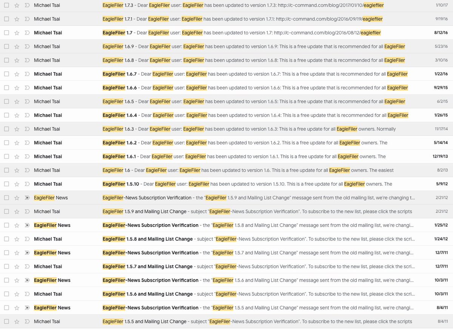Toggle importance marker on EagleFiler 1.6.4 email
The image size is (453, 330).
(27, 115)
